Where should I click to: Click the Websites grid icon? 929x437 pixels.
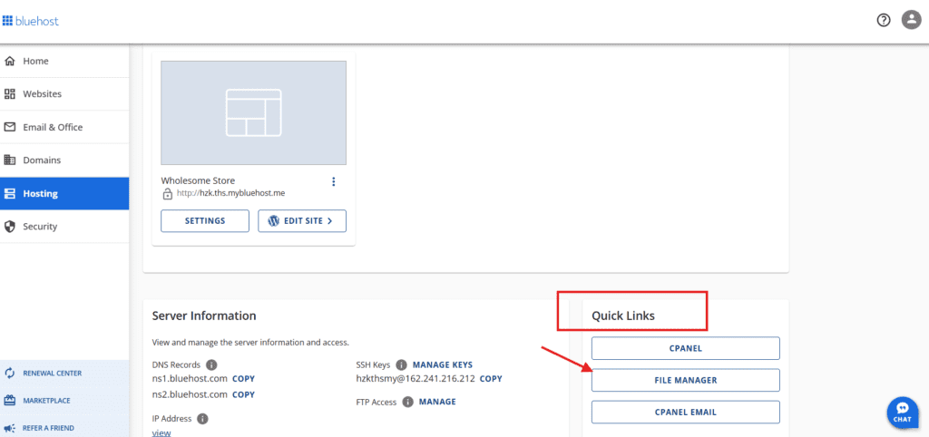tap(10, 94)
